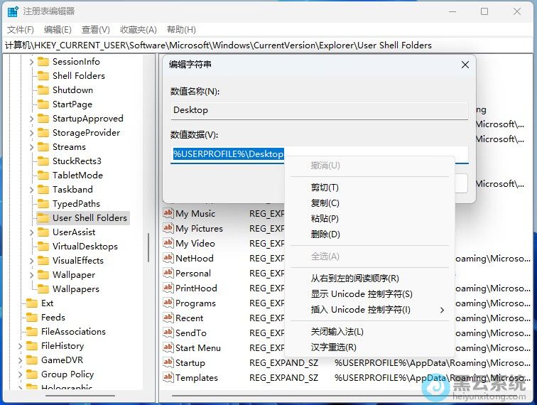Expand the GameDVR key chevron
Screen dimensions: 537x405
[x=20, y=360]
